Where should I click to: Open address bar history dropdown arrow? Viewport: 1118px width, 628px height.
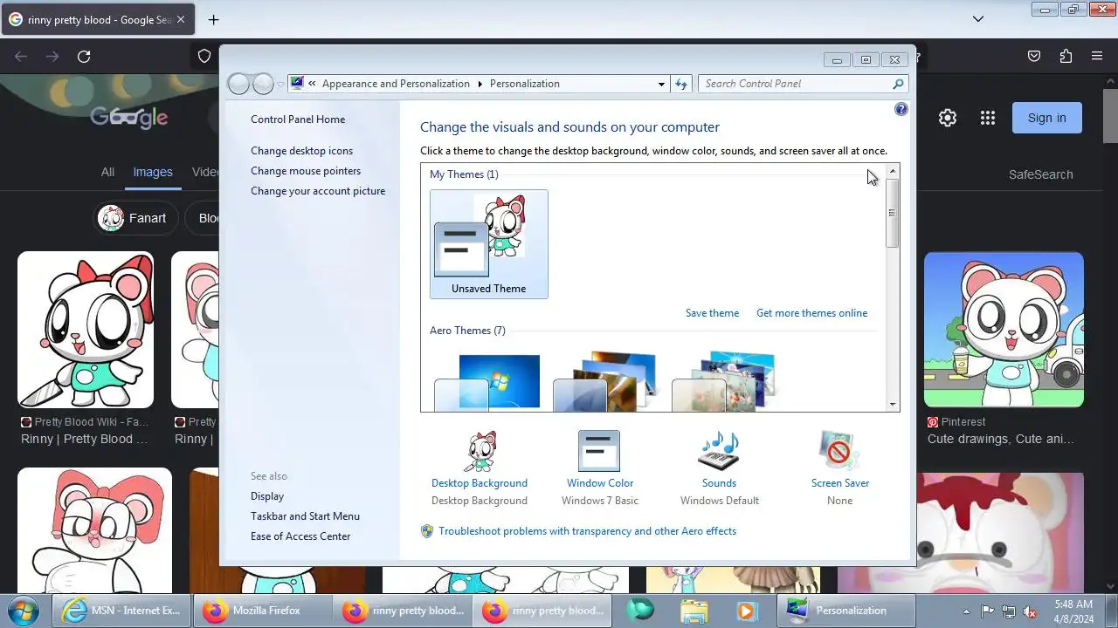[661, 84]
